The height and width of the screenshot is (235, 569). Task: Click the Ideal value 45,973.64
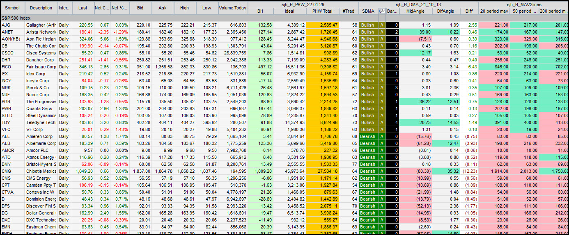(x=290, y=171)
